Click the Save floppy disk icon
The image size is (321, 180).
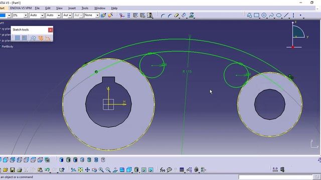(x=12, y=170)
